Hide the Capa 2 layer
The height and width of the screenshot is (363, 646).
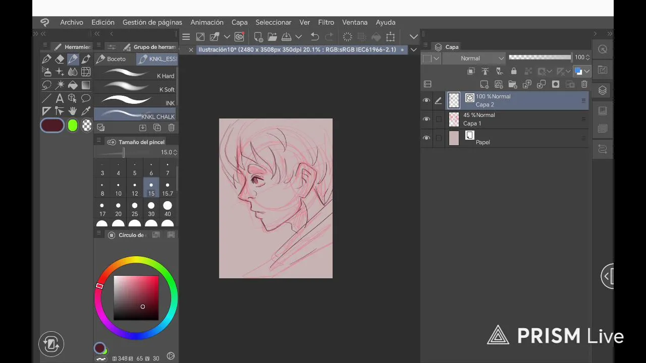point(426,100)
